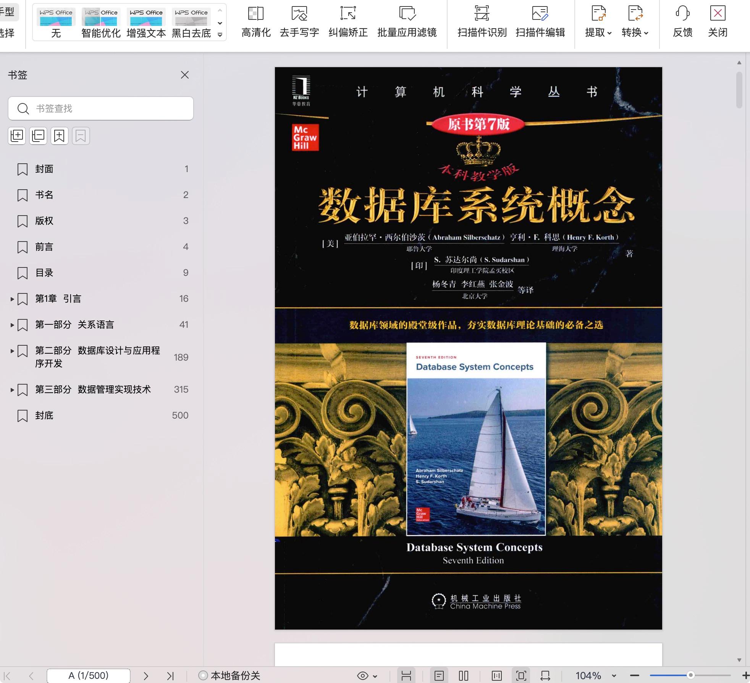Expand the filter gallery more arrow
The height and width of the screenshot is (683, 750).
click(x=220, y=35)
